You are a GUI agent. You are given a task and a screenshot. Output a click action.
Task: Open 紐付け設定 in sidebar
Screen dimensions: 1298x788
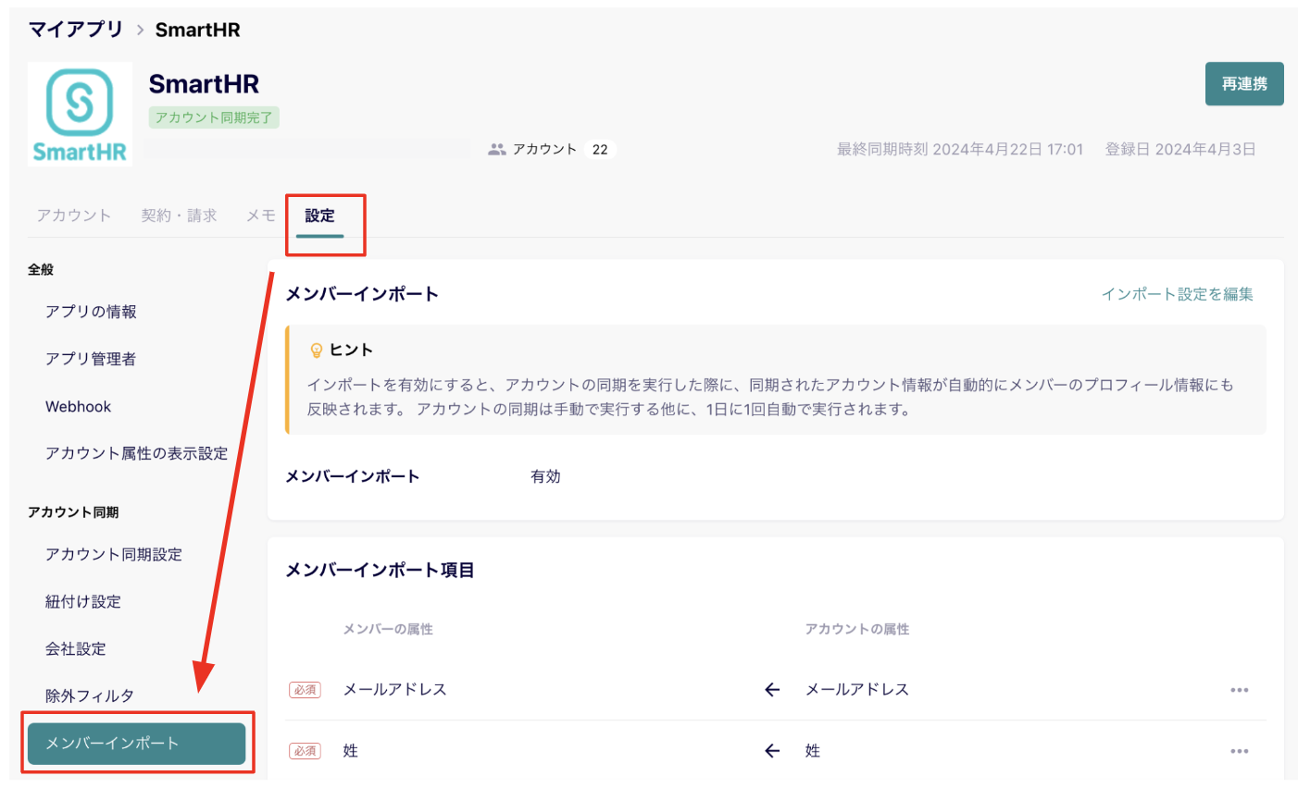pos(82,601)
